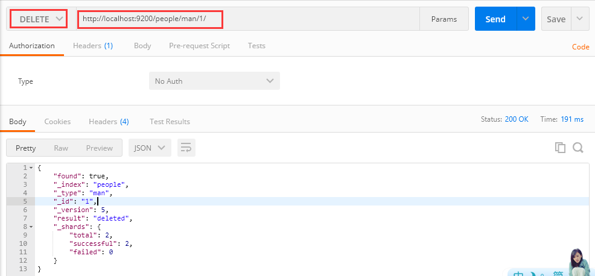
Task: Collapse the JSON root at line 1
Action: (31, 168)
